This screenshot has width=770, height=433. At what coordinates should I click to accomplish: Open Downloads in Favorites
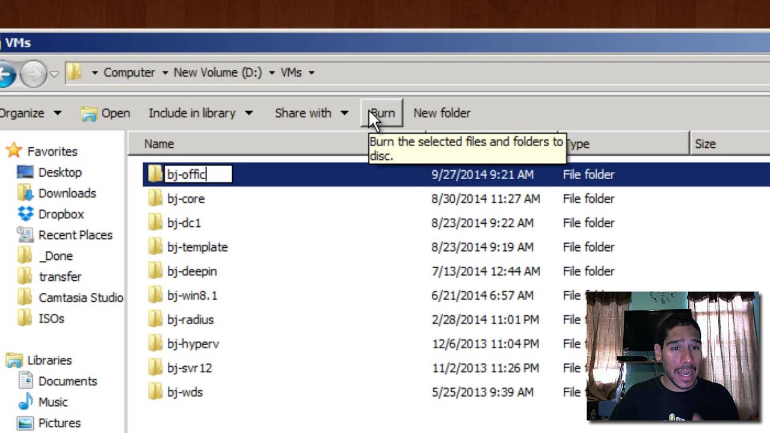(x=67, y=193)
